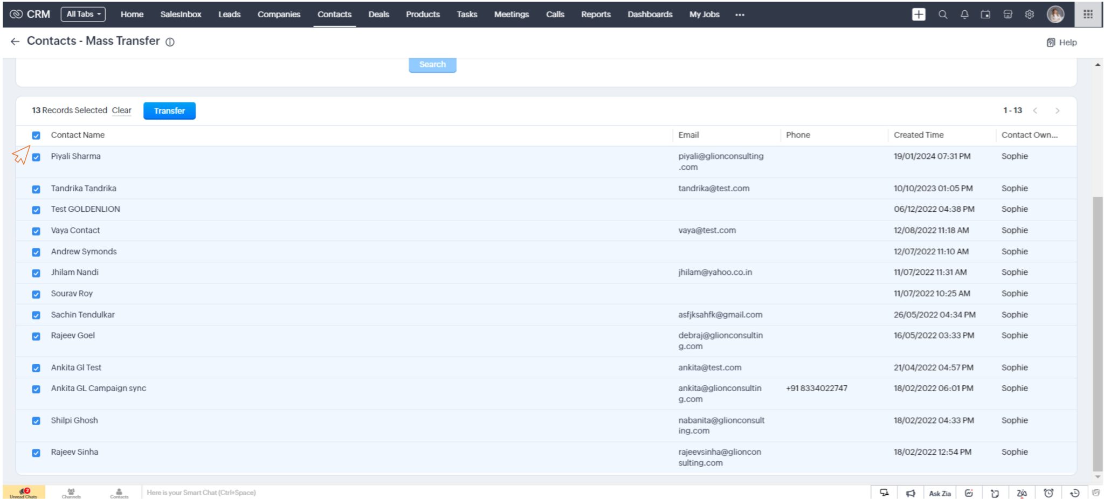Open CRM settings gear
Image resolution: width=1104 pixels, height=499 pixels.
[x=1029, y=15]
